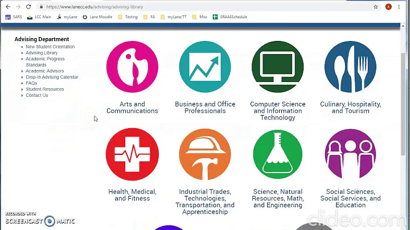
Task: Click the scrollbar up arrow
Action: [403, 26]
